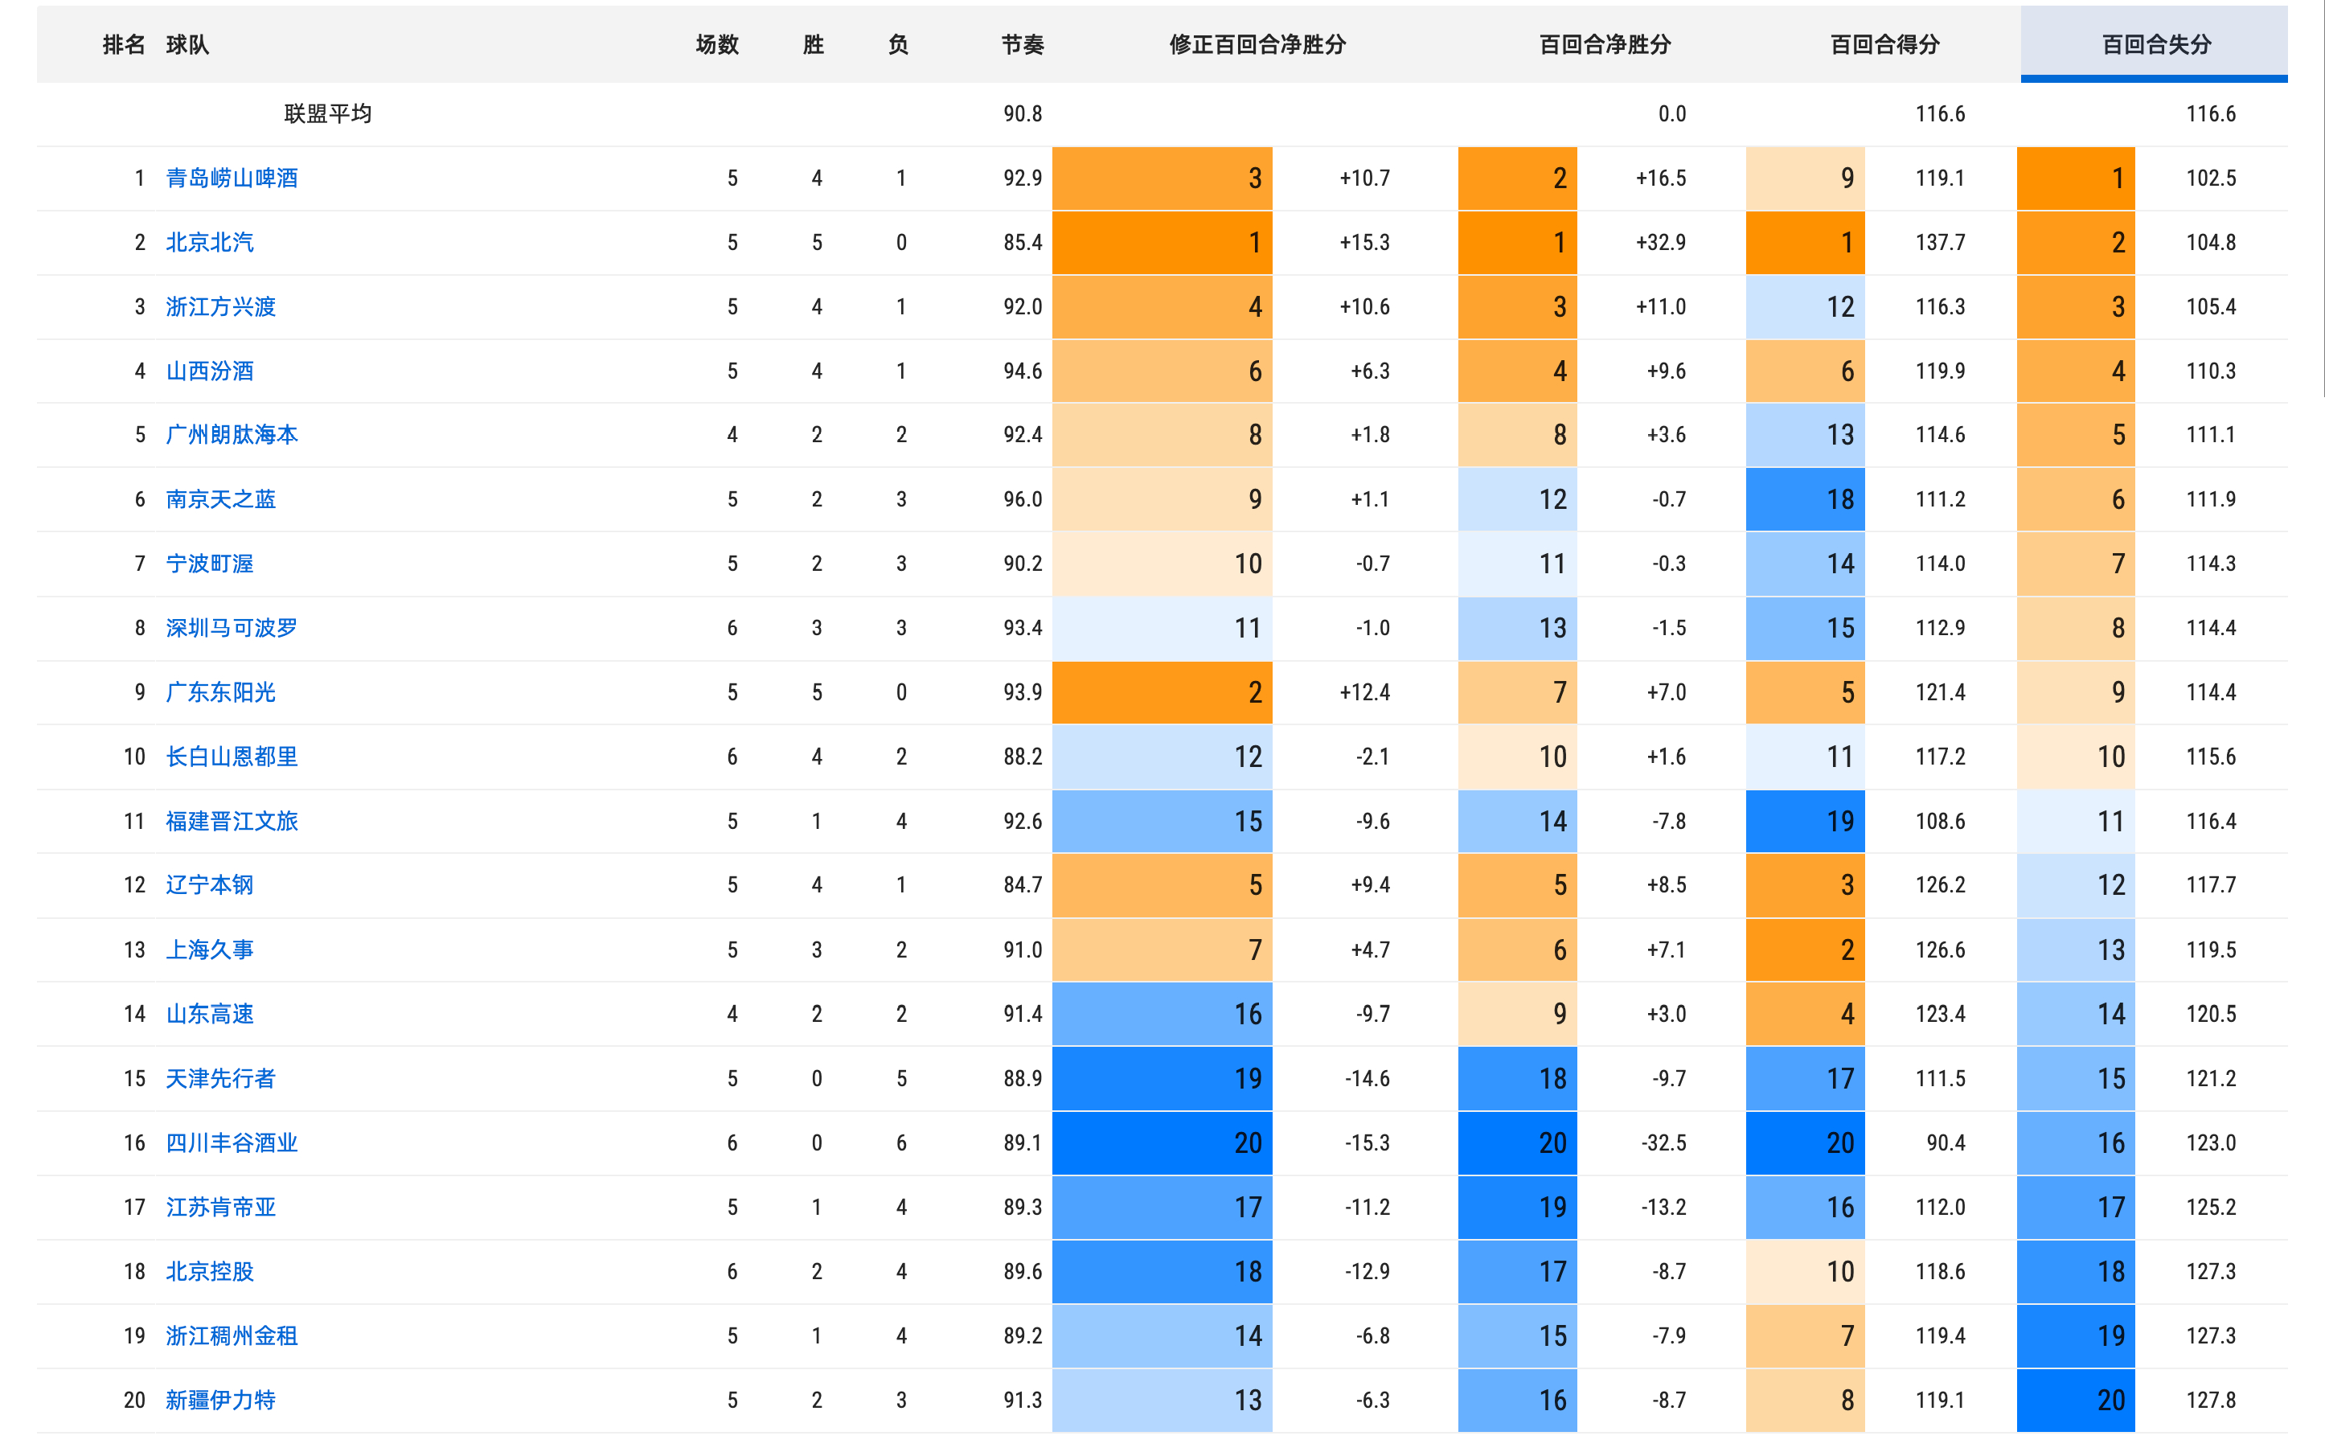Open 四川丰谷酒业 team link
Viewport: 2325px width, 1448px height.
(x=232, y=1142)
